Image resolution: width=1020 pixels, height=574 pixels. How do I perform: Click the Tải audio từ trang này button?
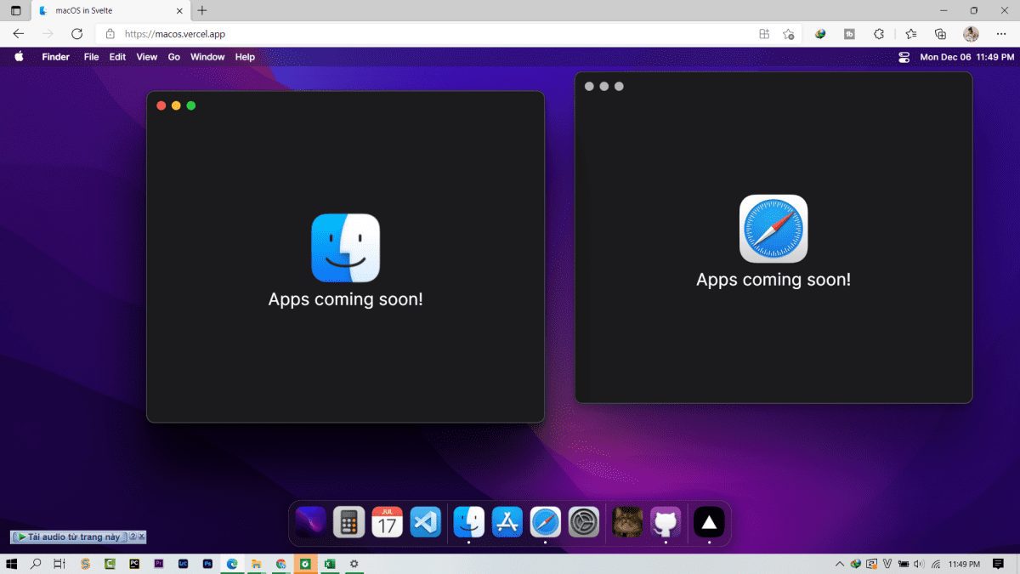pos(71,537)
